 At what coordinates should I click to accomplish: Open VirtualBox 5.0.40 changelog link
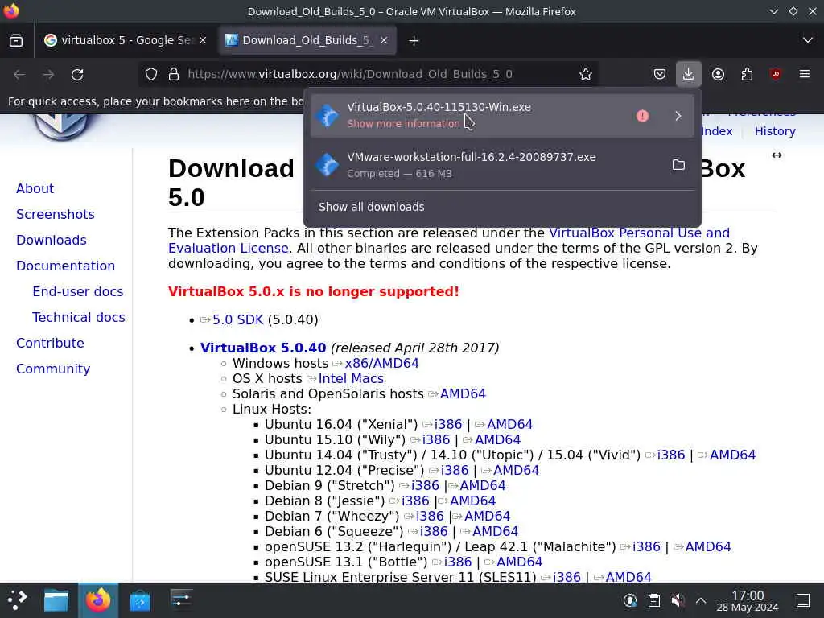[263, 348]
